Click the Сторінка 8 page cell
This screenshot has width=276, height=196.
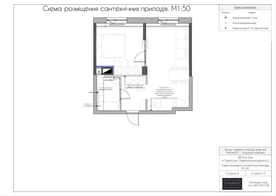(232, 173)
